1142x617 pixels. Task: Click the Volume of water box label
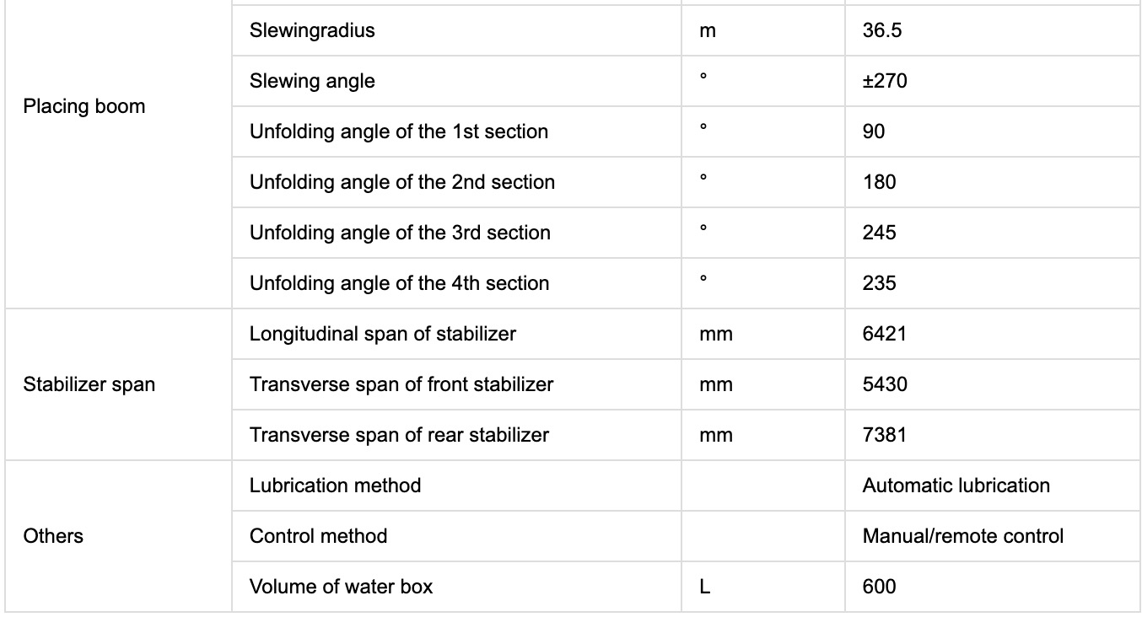341,587
